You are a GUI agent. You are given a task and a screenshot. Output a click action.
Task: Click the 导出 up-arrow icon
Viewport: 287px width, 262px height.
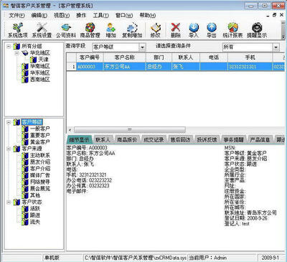[x=212, y=30]
